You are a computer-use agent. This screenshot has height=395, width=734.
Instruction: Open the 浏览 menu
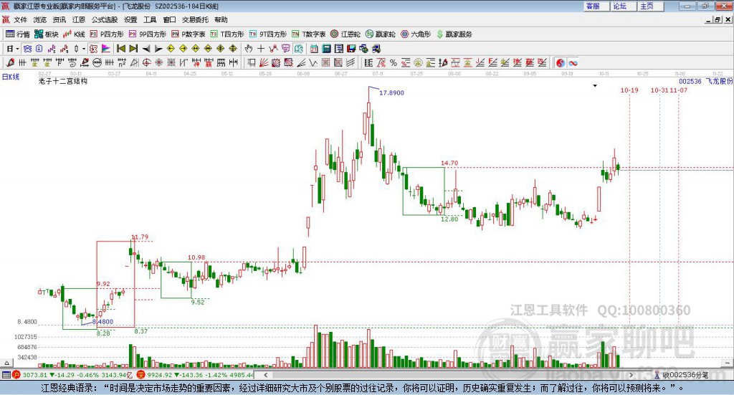(40, 19)
